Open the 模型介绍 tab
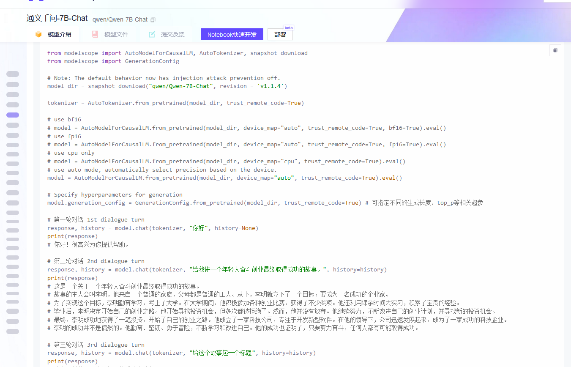The image size is (571, 367). tap(53, 34)
